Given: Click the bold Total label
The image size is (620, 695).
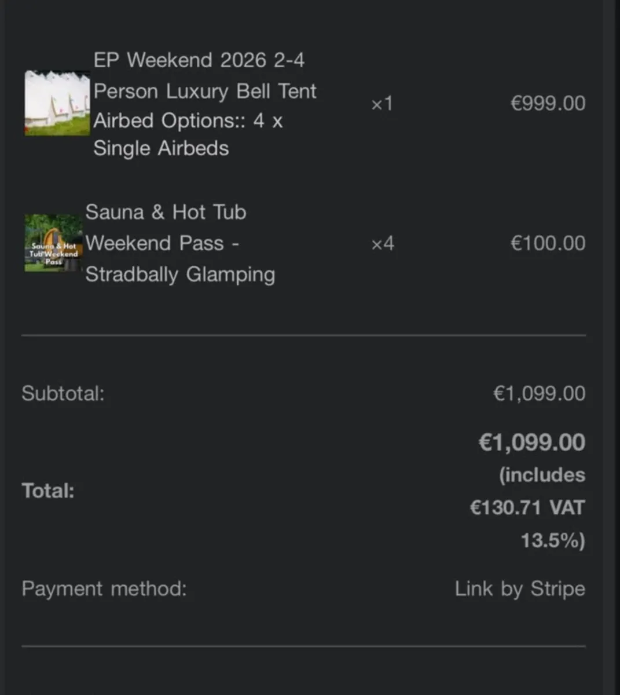Looking at the screenshot, I should pos(48,491).
